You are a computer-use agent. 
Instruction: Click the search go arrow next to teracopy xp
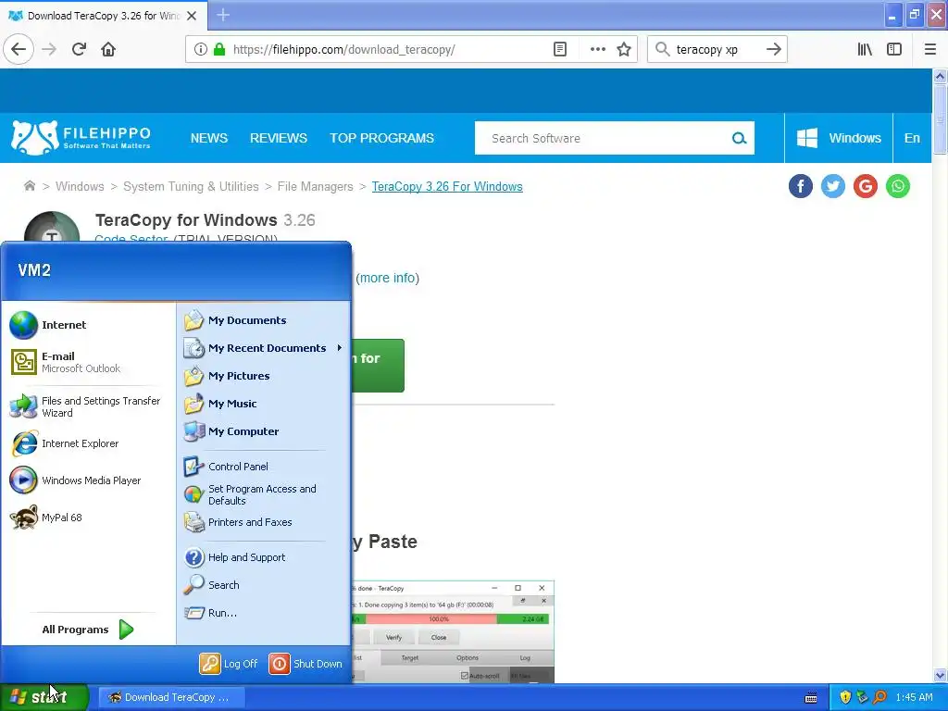(773, 50)
